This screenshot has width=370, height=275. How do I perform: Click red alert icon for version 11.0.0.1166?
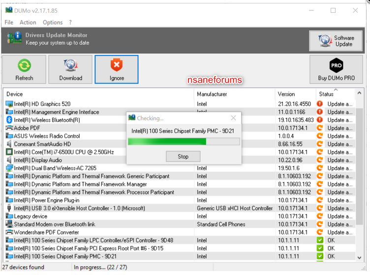pos(320,112)
